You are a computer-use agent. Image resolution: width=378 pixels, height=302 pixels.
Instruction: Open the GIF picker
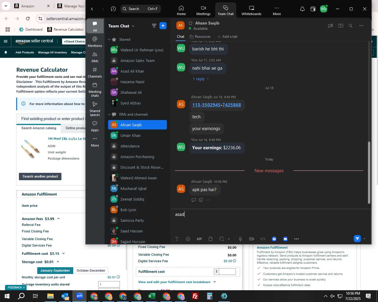(x=199, y=239)
